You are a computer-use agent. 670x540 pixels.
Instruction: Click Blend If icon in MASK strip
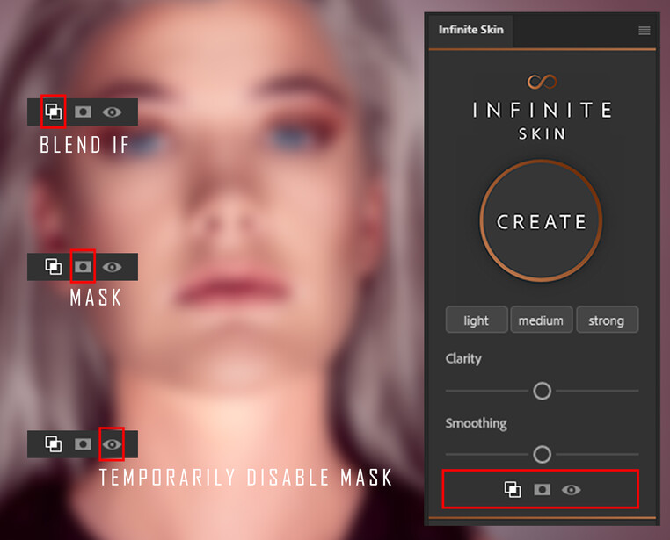click(54, 267)
